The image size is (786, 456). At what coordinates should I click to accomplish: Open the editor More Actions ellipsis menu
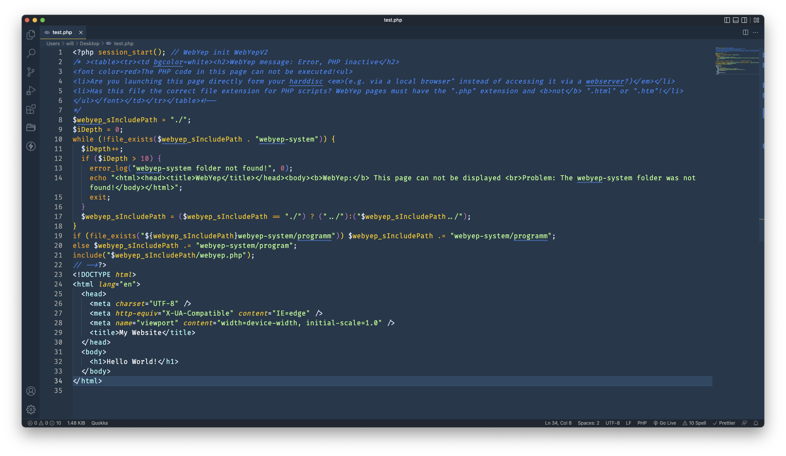click(x=755, y=32)
